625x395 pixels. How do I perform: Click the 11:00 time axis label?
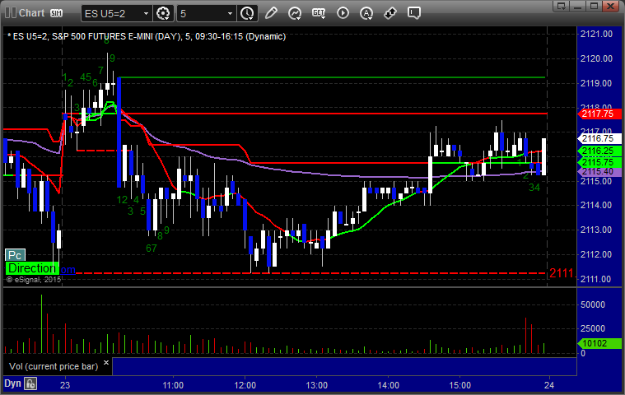click(173, 385)
